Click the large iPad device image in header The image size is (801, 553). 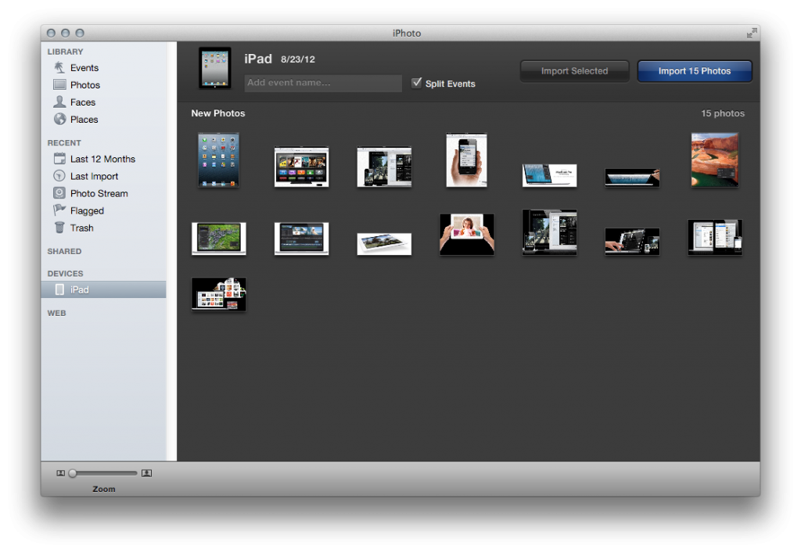pos(215,68)
